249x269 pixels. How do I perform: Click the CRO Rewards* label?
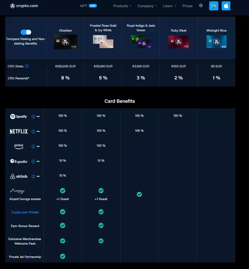coord(18,78)
